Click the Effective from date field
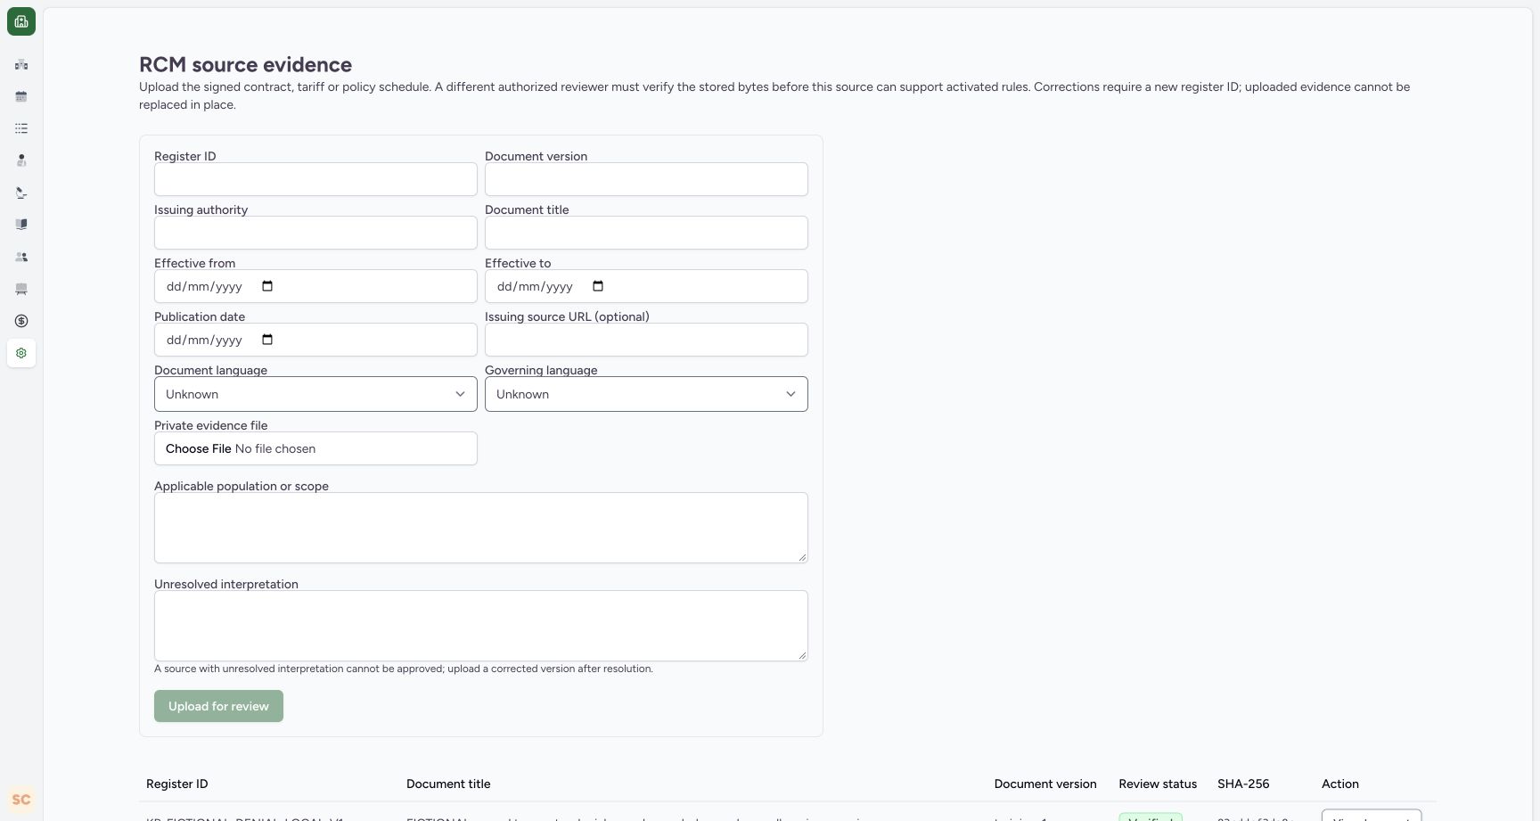This screenshot has height=821, width=1540. pos(315,286)
